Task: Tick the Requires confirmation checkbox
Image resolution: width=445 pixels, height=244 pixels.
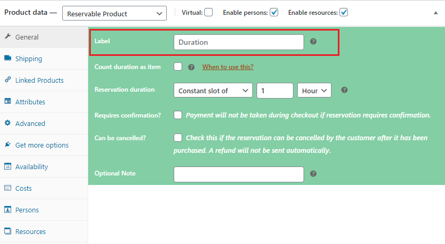Action: [x=178, y=115]
